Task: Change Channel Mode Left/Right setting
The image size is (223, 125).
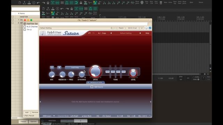Action: coord(74,116)
